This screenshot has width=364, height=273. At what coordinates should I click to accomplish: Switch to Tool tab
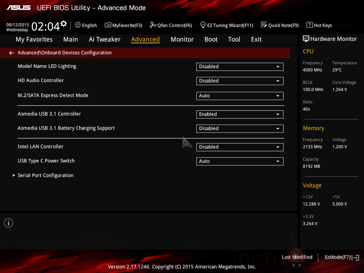pos(234,39)
